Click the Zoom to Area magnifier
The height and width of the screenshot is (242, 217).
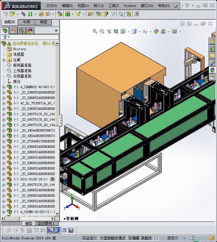click(x=102, y=31)
